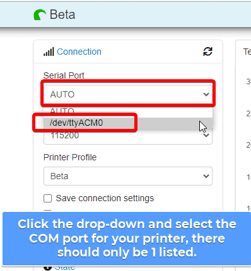Image resolution: width=251 pixels, height=271 pixels.
Task: Switch to the cut-off Temperature tab
Action: click(x=247, y=52)
